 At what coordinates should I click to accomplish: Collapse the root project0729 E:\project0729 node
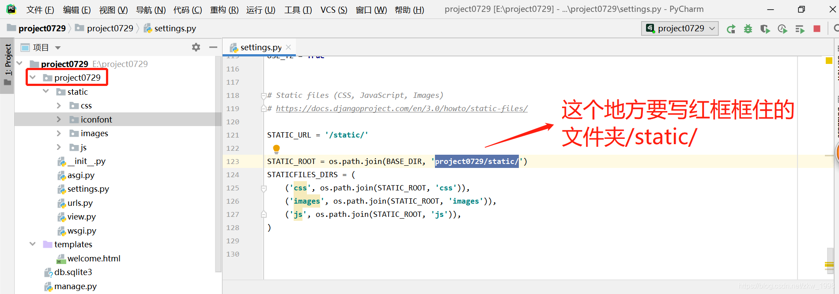19,63
